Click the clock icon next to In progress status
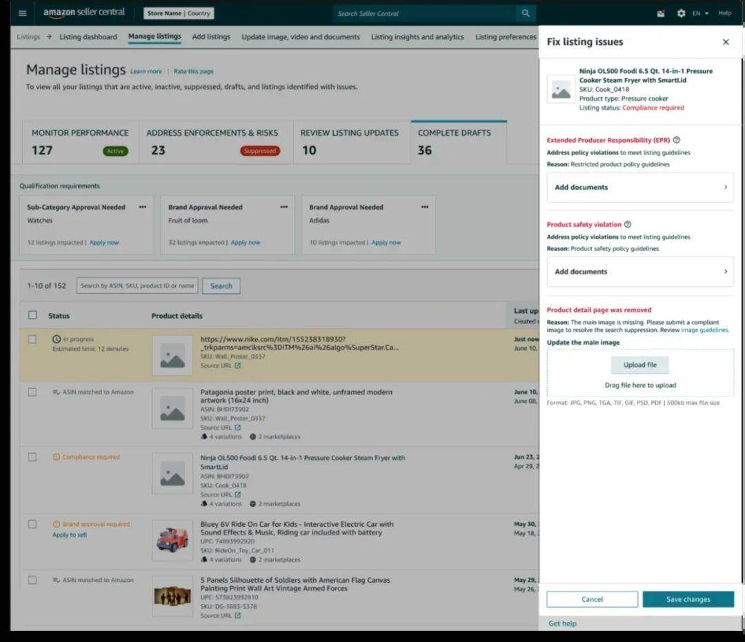745x642 pixels. click(x=57, y=339)
